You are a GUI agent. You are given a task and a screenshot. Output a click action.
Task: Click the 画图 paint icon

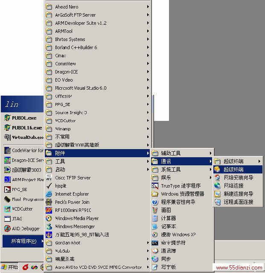tap(155, 210)
